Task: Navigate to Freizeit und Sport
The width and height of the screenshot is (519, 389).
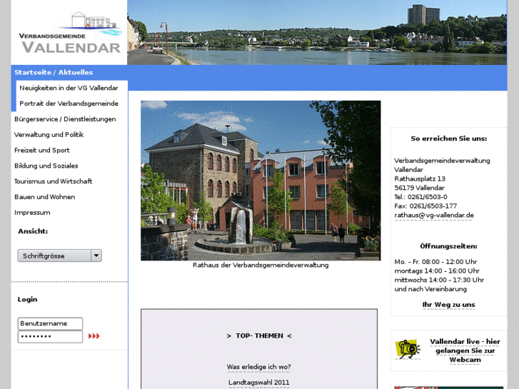Action: [41, 151]
